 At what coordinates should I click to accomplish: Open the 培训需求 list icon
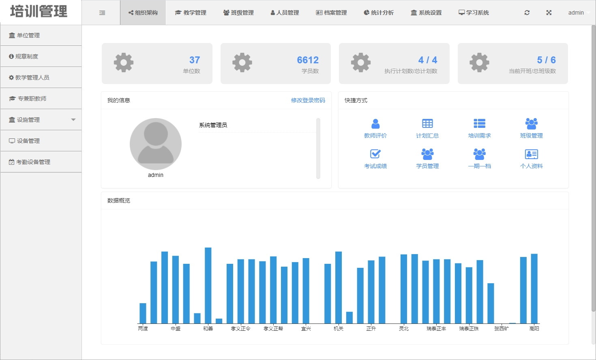pos(479,124)
